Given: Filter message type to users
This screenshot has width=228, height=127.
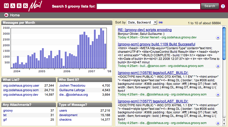Looking at the screenshot, I should 63,111.
